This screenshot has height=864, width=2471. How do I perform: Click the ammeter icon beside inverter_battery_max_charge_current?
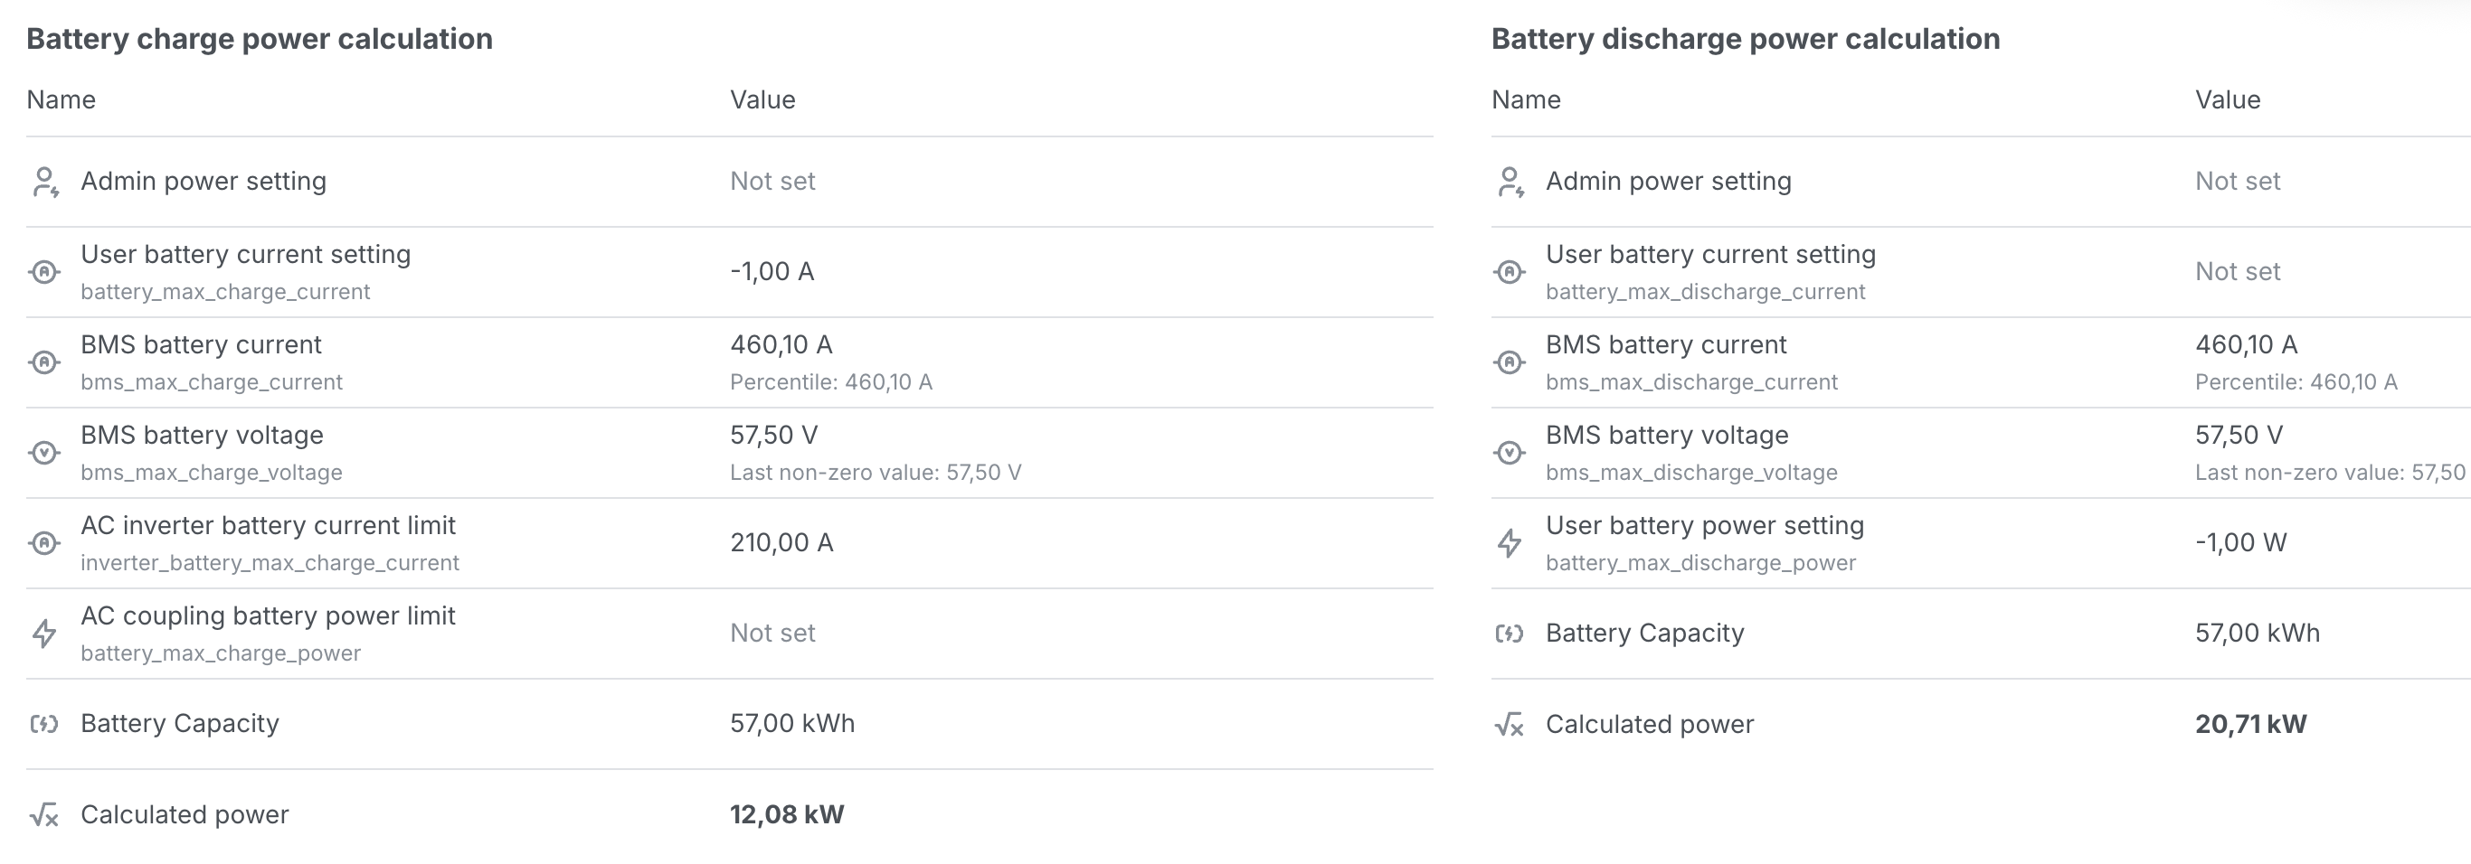[44, 544]
